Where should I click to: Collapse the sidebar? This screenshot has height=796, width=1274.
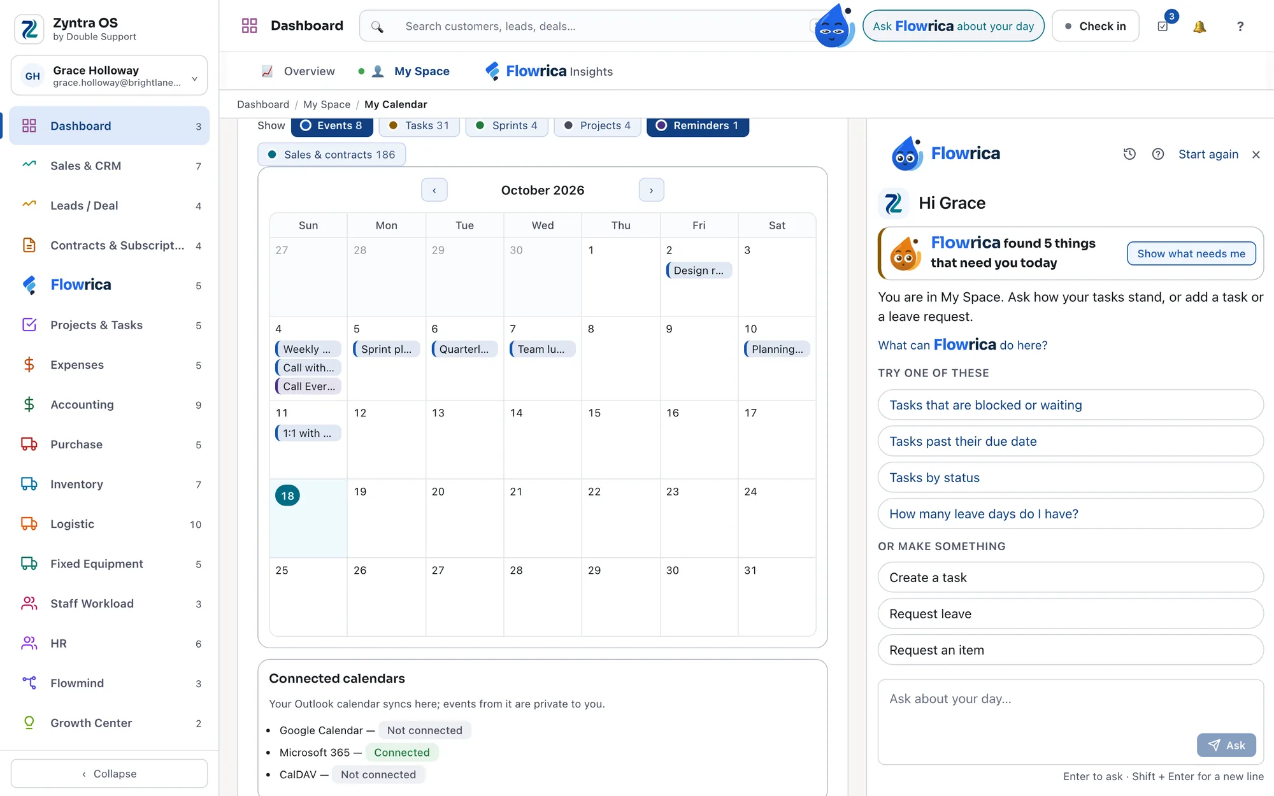110,774
